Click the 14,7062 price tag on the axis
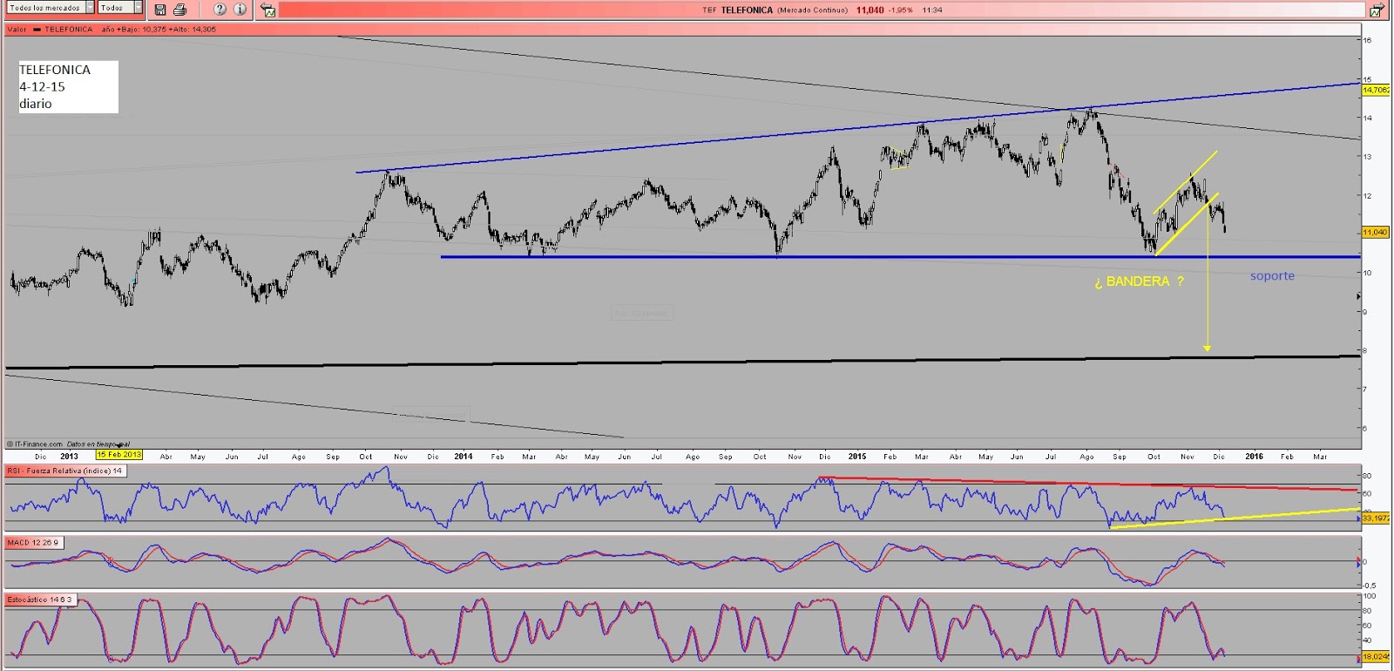Image resolution: width=1394 pixels, height=671 pixels. (x=1376, y=90)
